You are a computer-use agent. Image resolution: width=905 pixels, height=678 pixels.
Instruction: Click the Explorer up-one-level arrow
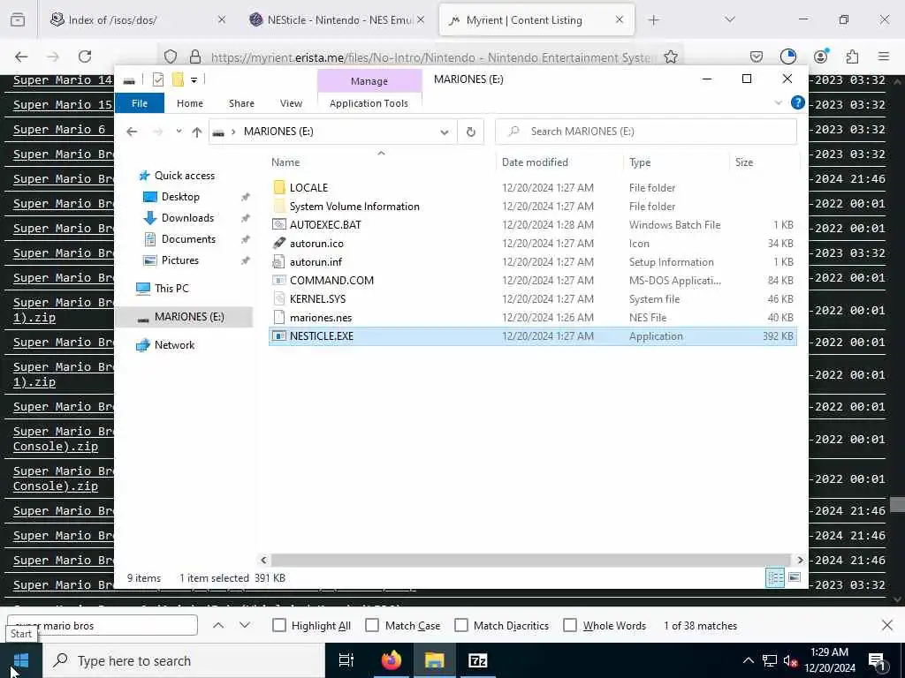click(x=197, y=132)
